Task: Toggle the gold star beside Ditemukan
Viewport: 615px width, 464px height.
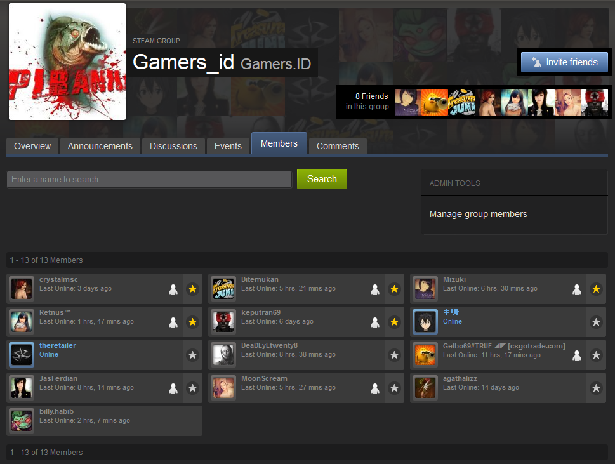Action: pos(394,289)
